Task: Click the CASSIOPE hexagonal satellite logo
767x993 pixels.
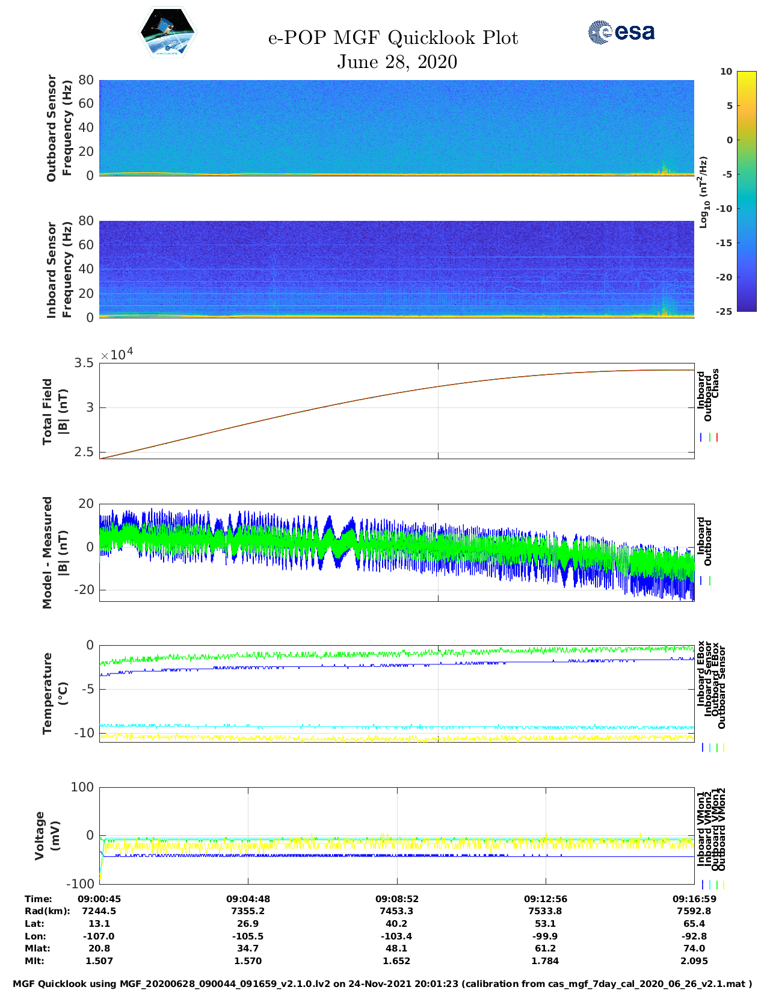Action: [x=167, y=32]
